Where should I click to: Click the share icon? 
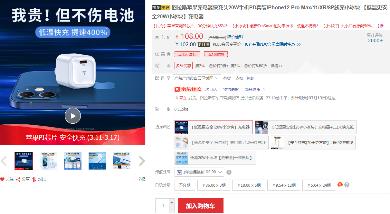(18, 179)
